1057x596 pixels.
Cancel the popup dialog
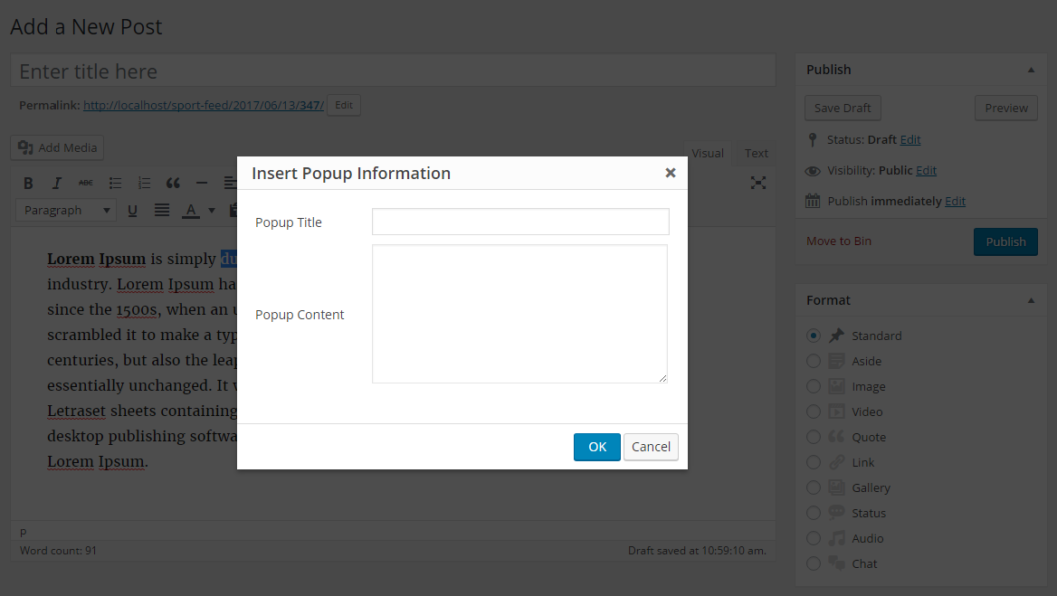click(651, 447)
